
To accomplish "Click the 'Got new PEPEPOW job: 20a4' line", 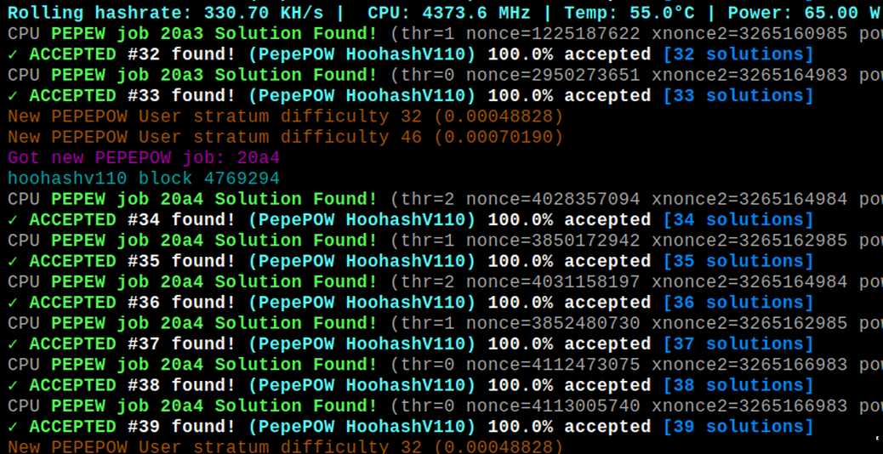I will (x=144, y=158).
